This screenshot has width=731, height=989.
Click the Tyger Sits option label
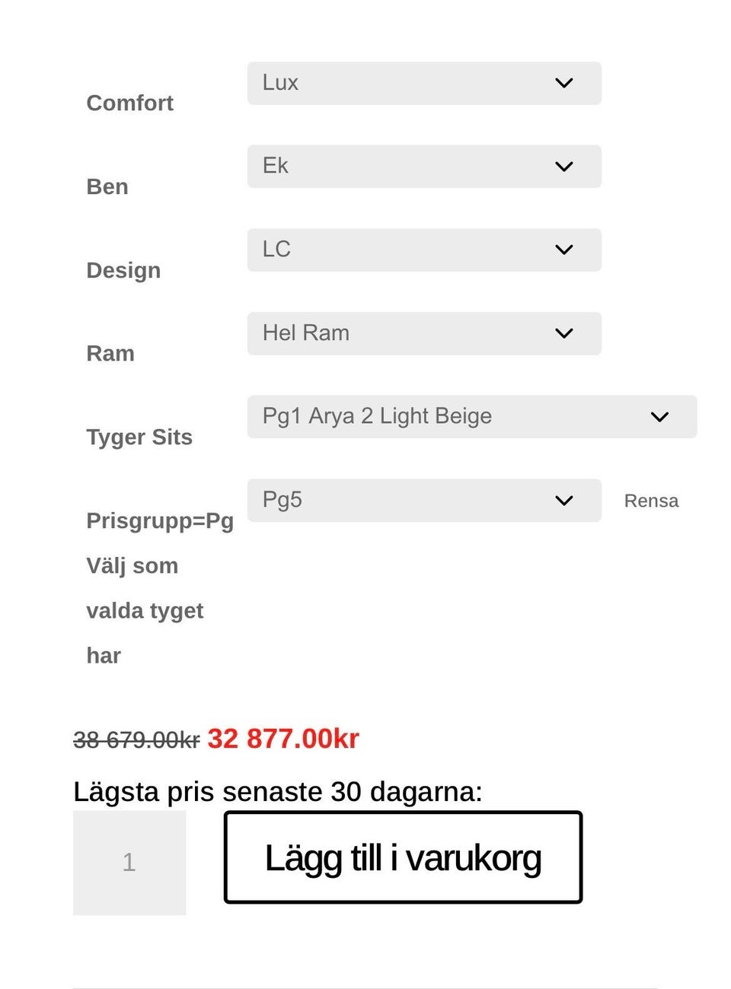(x=139, y=437)
